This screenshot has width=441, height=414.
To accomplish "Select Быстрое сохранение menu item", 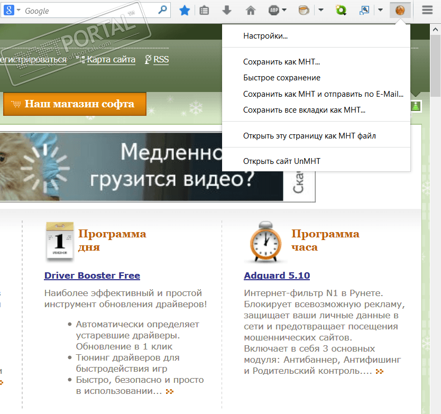I will pyautogui.click(x=316, y=78).
